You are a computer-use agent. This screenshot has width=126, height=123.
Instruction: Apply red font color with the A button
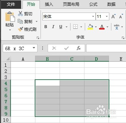(x=102, y=27)
